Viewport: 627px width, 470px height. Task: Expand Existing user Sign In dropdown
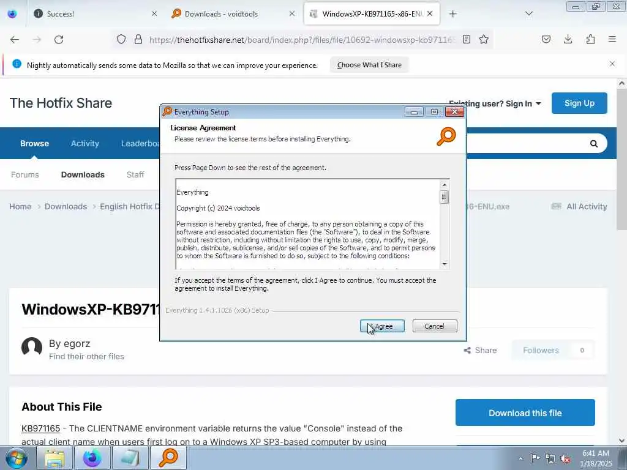click(495, 103)
